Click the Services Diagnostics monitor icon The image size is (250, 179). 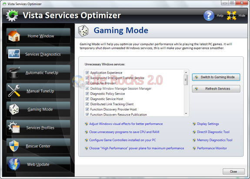[x=14, y=54]
